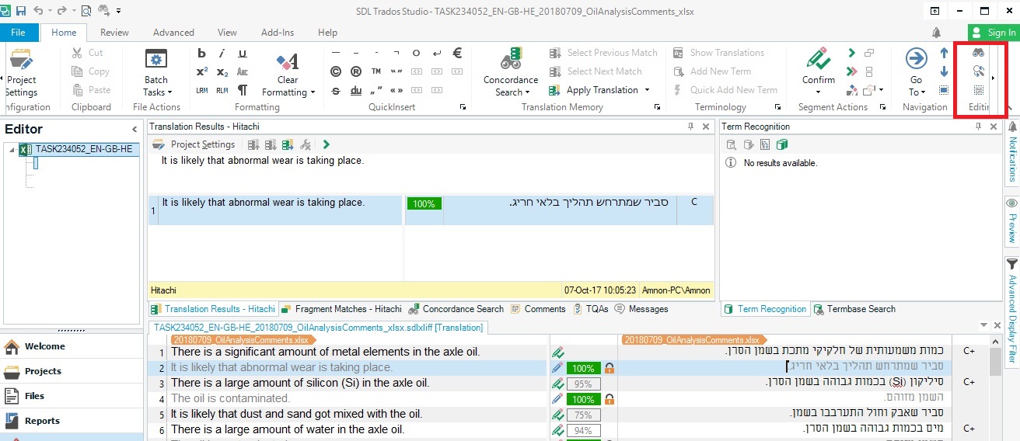Screen dimensions: 1020x441
Task: Expand Translation Memory group dialog launcher
Action: [657, 107]
